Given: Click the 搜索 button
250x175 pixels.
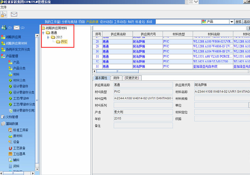Looking at the screenshot, I should coord(239,22).
